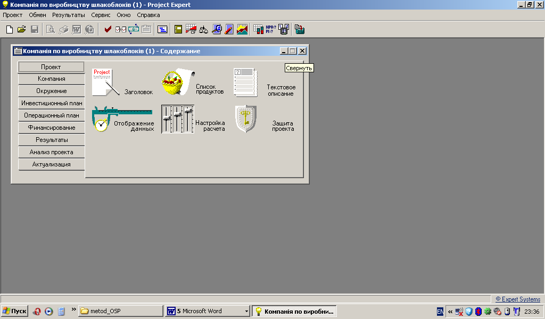
Task: Click the EN language indicator
Action: [x=440, y=312]
